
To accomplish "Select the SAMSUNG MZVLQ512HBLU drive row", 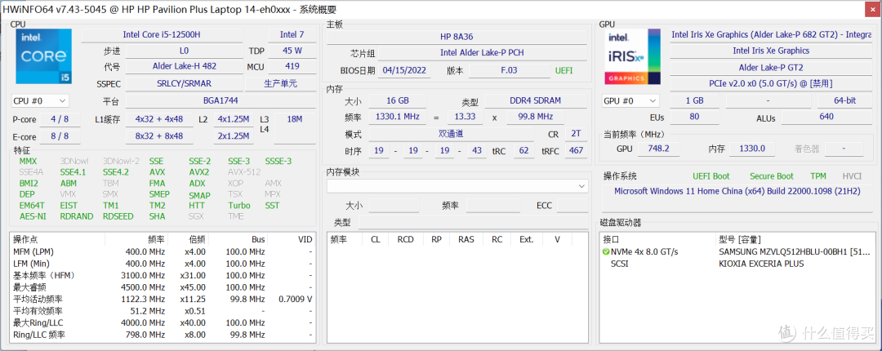I will click(x=737, y=251).
